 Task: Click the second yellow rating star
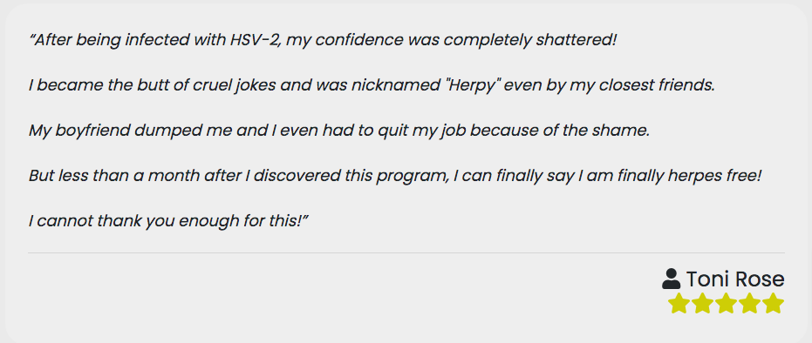702,303
